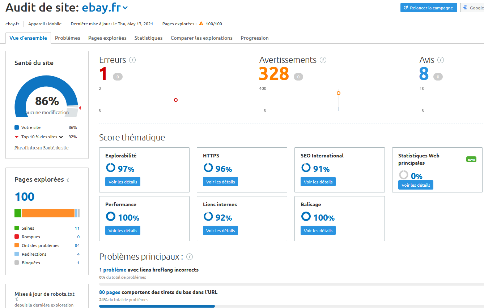
Task: Click the info icon next to Avertissements
Action: 323,60
